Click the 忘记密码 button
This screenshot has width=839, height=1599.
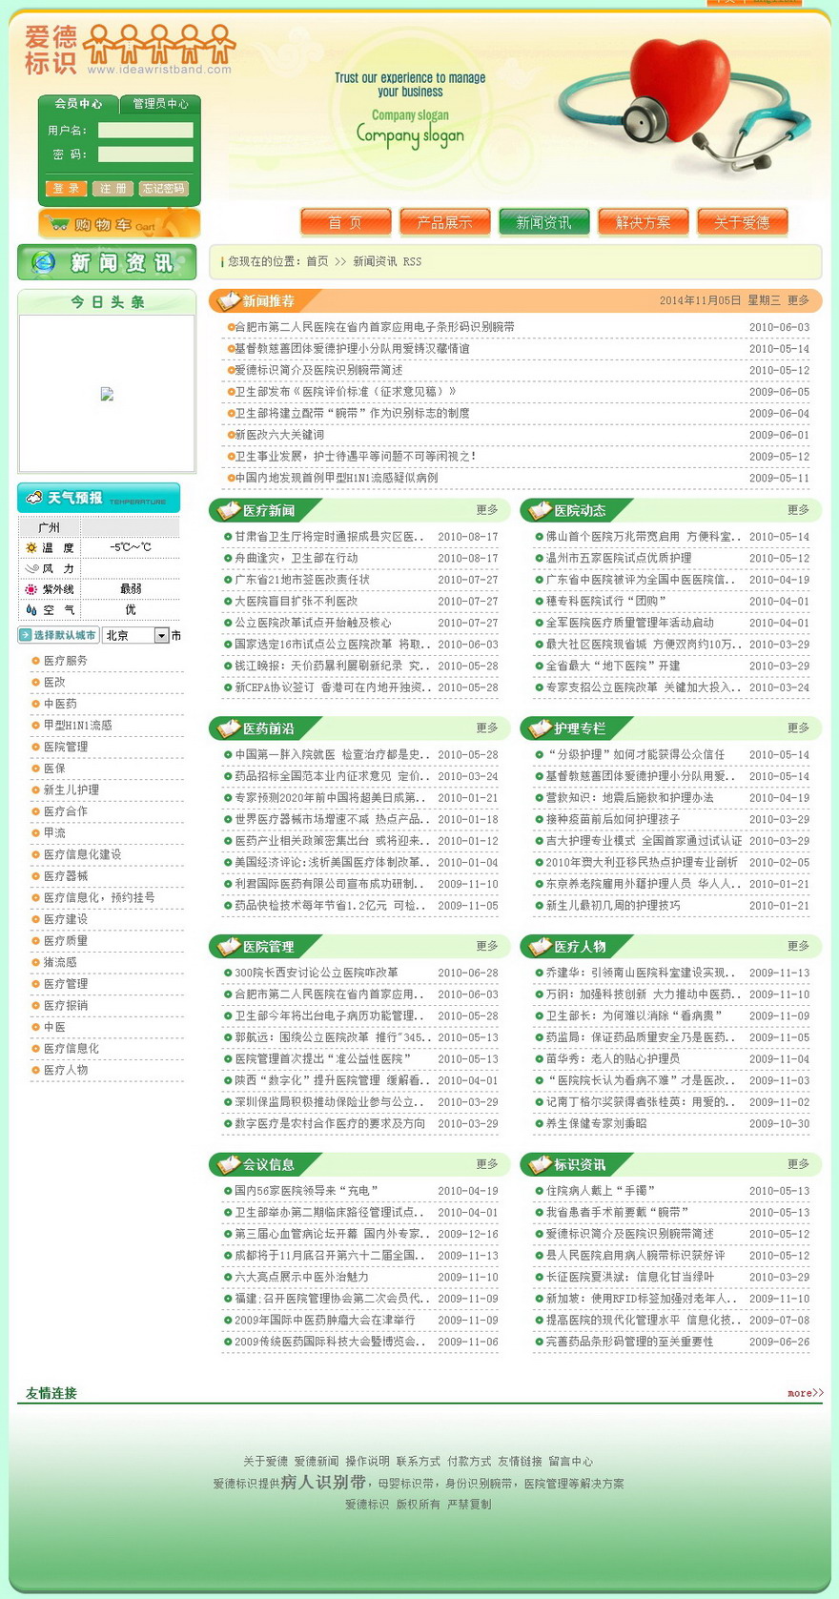tap(164, 189)
